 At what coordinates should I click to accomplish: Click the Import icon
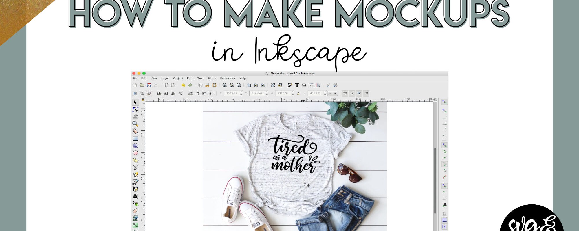click(166, 85)
